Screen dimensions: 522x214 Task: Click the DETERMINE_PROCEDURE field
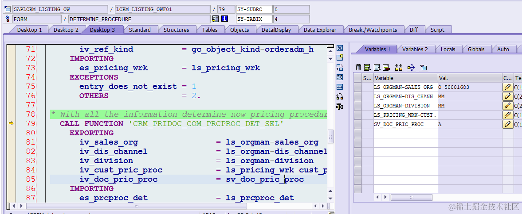(139, 19)
